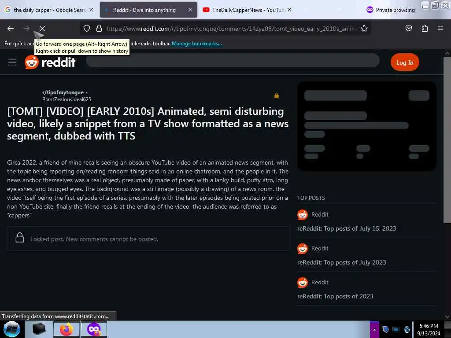Open the r/tipofmytongue subreddit link
Image resolution: width=451 pixels, height=338 pixels.
coord(63,92)
